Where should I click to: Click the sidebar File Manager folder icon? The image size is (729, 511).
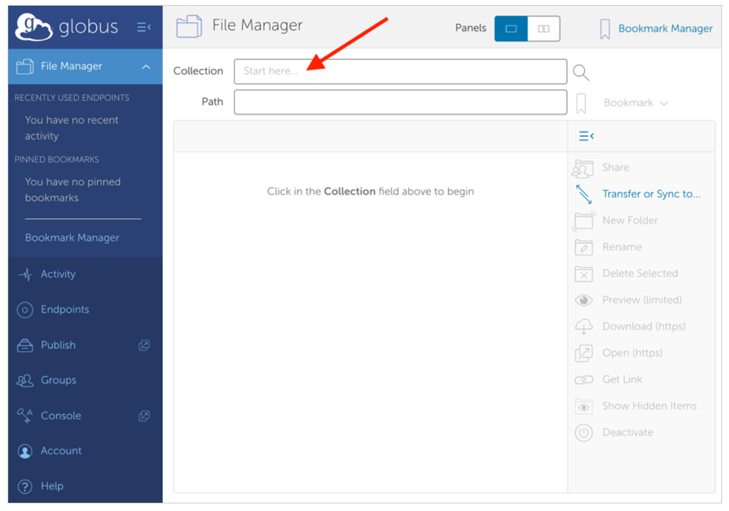[x=25, y=67]
